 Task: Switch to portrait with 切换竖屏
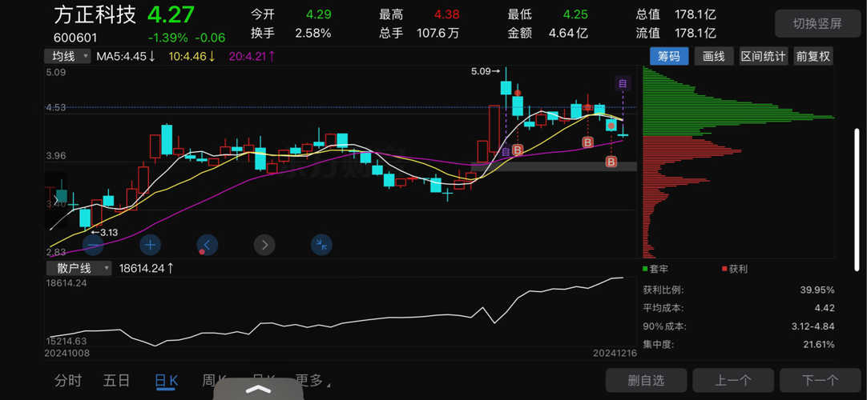pyautogui.click(x=818, y=24)
